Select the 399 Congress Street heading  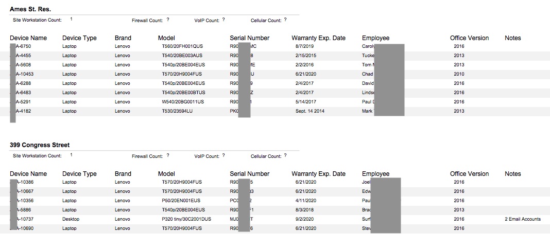point(40,145)
